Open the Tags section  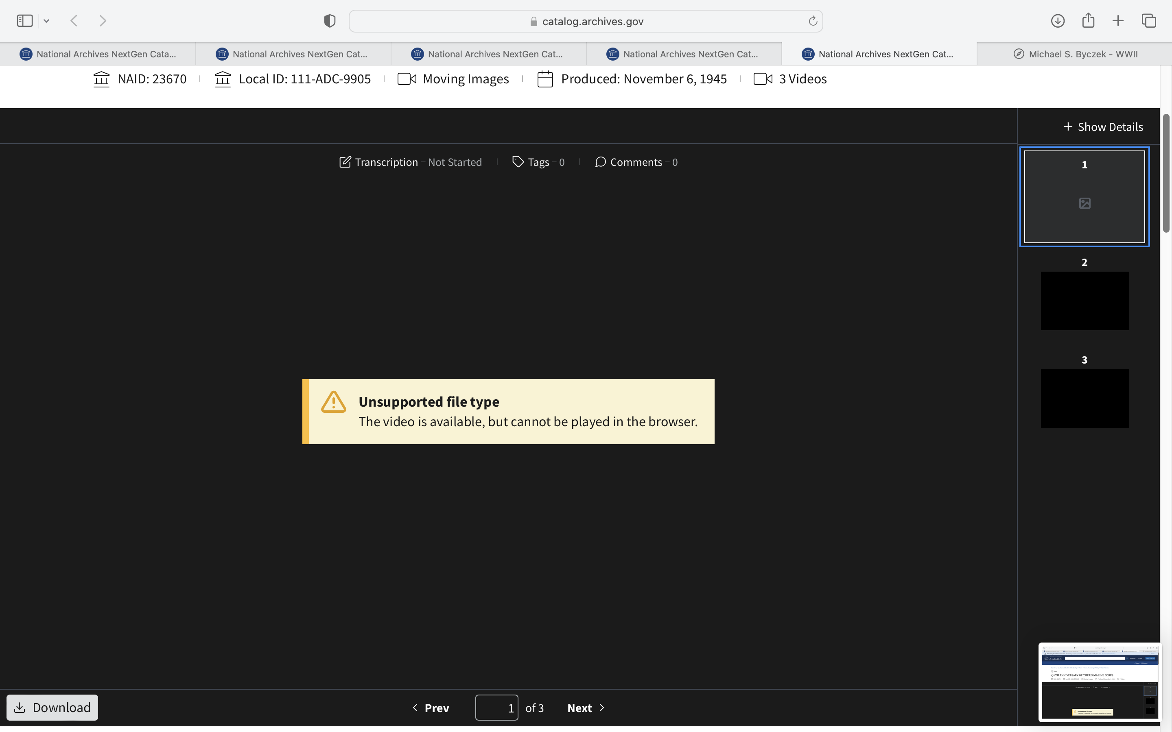[538, 162]
